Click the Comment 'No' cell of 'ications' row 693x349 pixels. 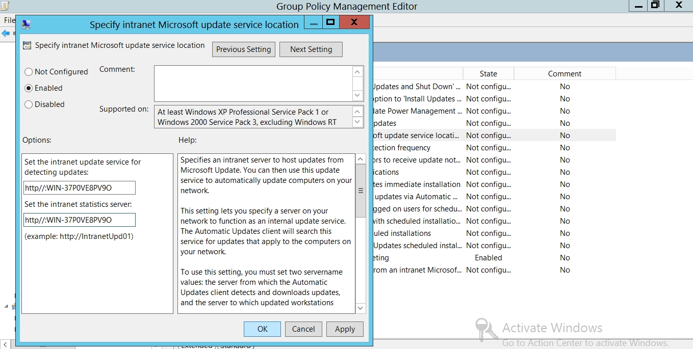(x=564, y=172)
